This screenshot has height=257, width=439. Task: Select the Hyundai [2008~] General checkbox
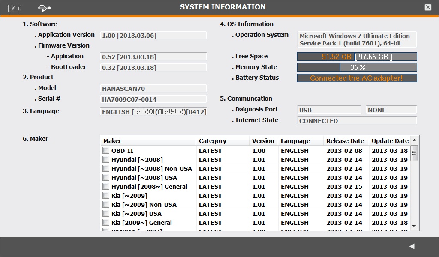click(x=106, y=187)
